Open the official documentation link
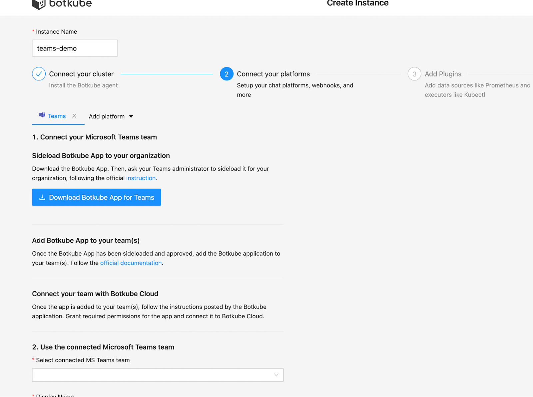533x397 pixels. pos(131,263)
